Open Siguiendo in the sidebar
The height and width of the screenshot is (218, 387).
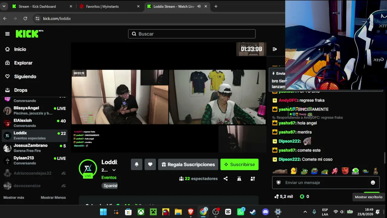click(25, 77)
